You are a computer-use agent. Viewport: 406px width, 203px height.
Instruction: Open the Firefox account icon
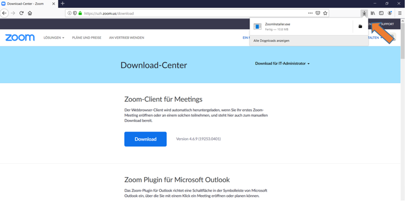390,13
